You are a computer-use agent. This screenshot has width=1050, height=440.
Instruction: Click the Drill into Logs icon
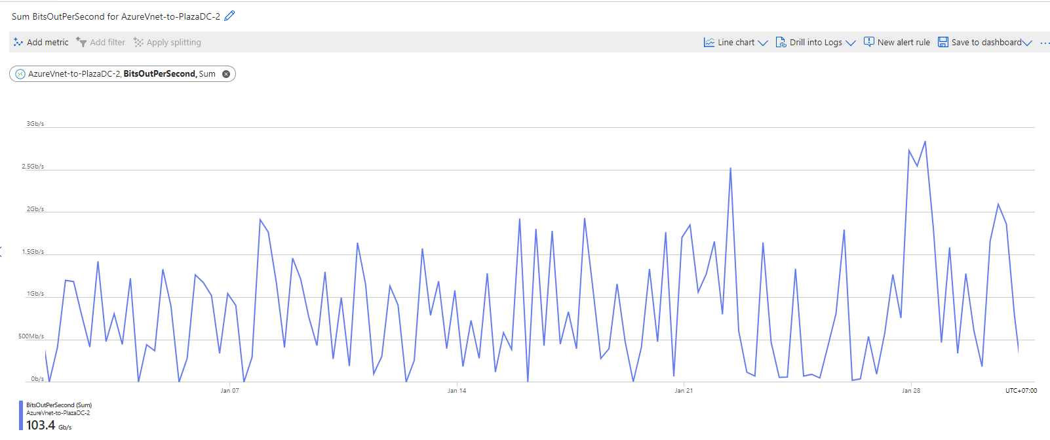coord(781,42)
